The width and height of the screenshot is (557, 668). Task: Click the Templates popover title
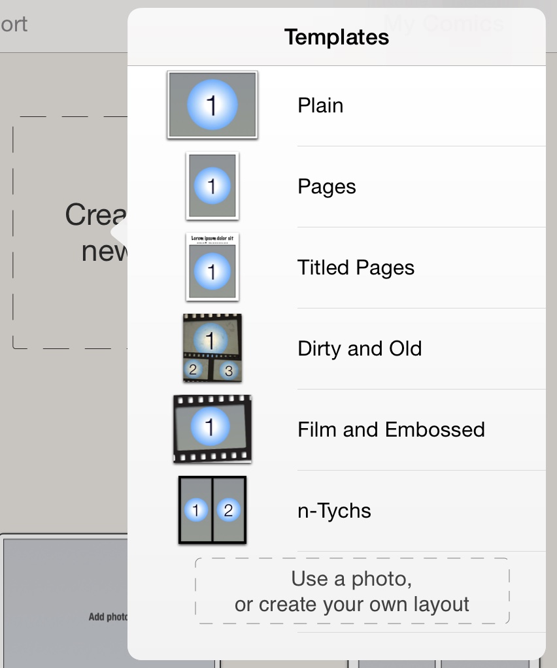(337, 37)
